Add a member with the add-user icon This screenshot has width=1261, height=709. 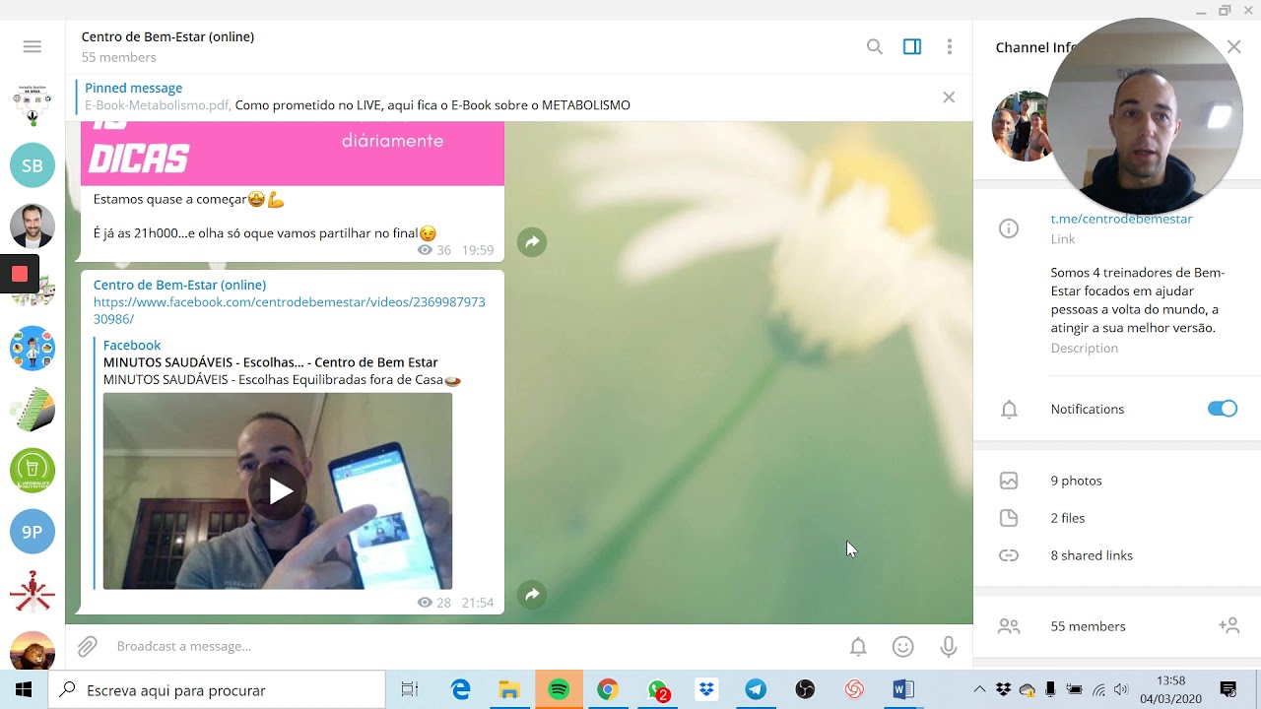pyautogui.click(x=1228, y=625)
